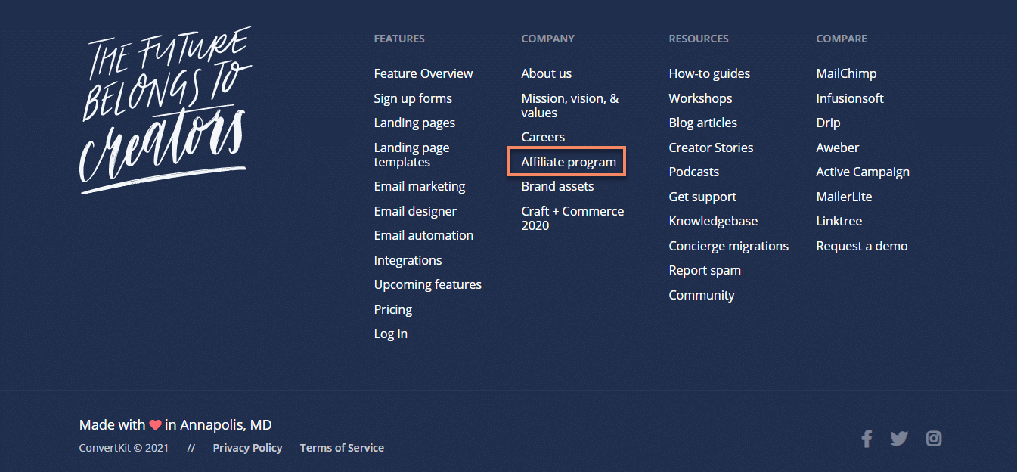The image size is (1017, 472).
Task: Explore Creator Stories
Action: (711, 147)
